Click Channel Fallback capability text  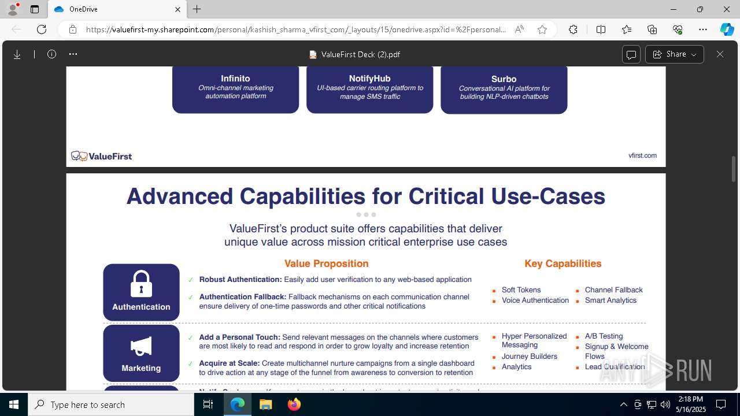pyautogui.click(x=613, y=290)
